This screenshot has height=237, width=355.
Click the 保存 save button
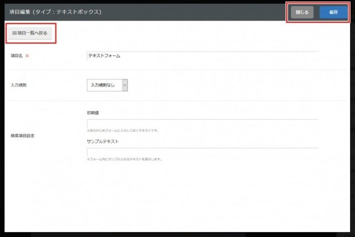(x=333, y=12)
